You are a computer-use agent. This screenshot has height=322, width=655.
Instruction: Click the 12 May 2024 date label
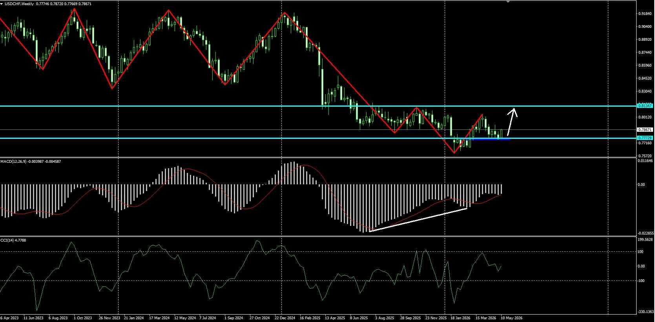tap(185, 318)
